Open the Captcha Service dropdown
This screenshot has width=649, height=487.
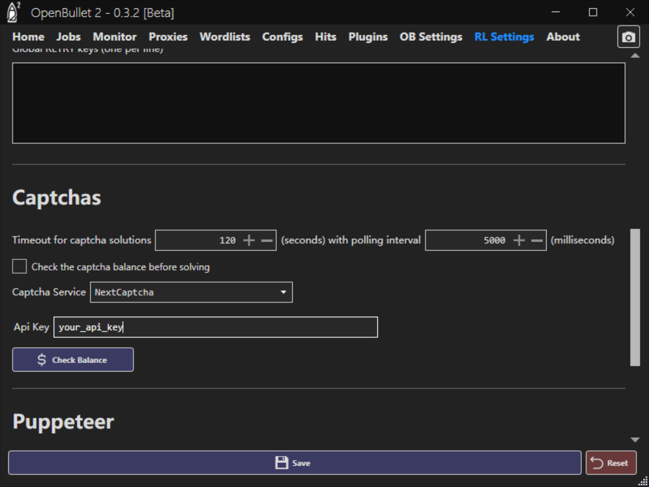click(x=283, y=292)
